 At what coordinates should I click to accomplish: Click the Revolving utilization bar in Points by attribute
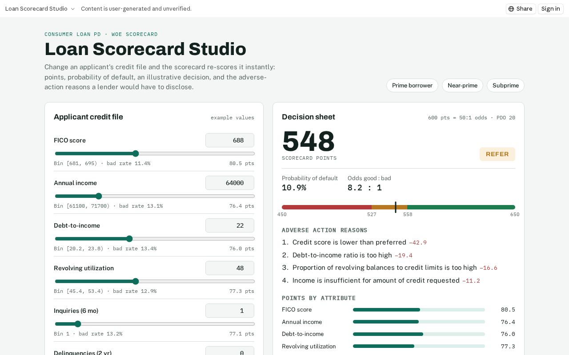coord(419,346)
